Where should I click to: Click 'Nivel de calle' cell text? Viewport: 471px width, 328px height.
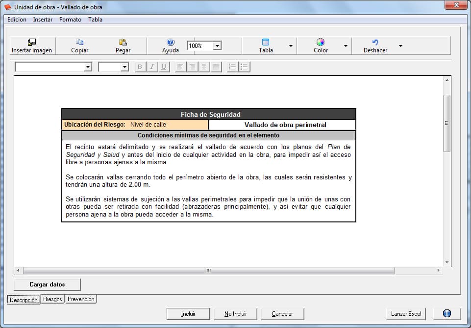pos(148,125)
